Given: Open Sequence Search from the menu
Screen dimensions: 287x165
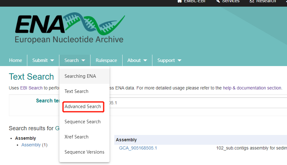Looking at the screenshot, I should 83,122.
